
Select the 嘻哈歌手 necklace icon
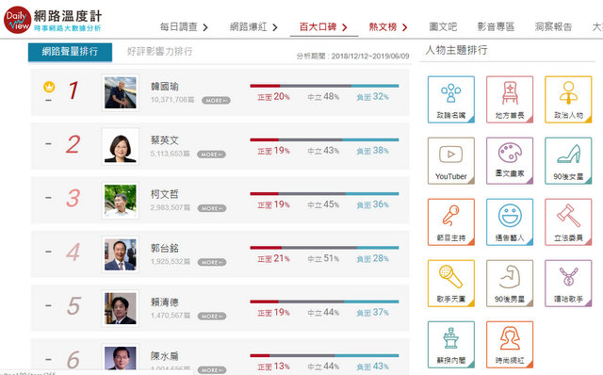click(x=568, y=284)
